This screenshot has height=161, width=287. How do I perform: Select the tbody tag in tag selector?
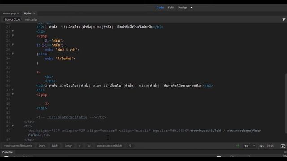pos(68,146)
